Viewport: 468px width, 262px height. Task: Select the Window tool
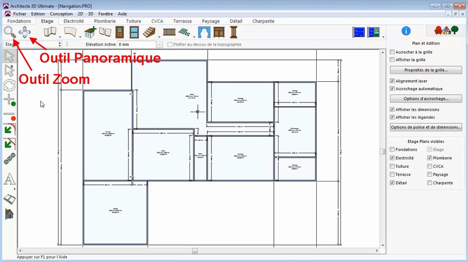pos(134,32)
